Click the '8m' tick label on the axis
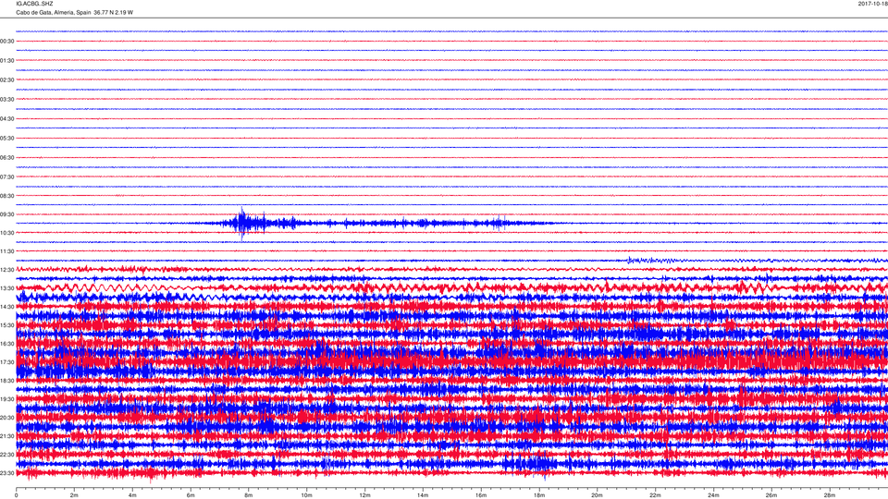Screen dimensions: 888x499 tap(249, 495)
